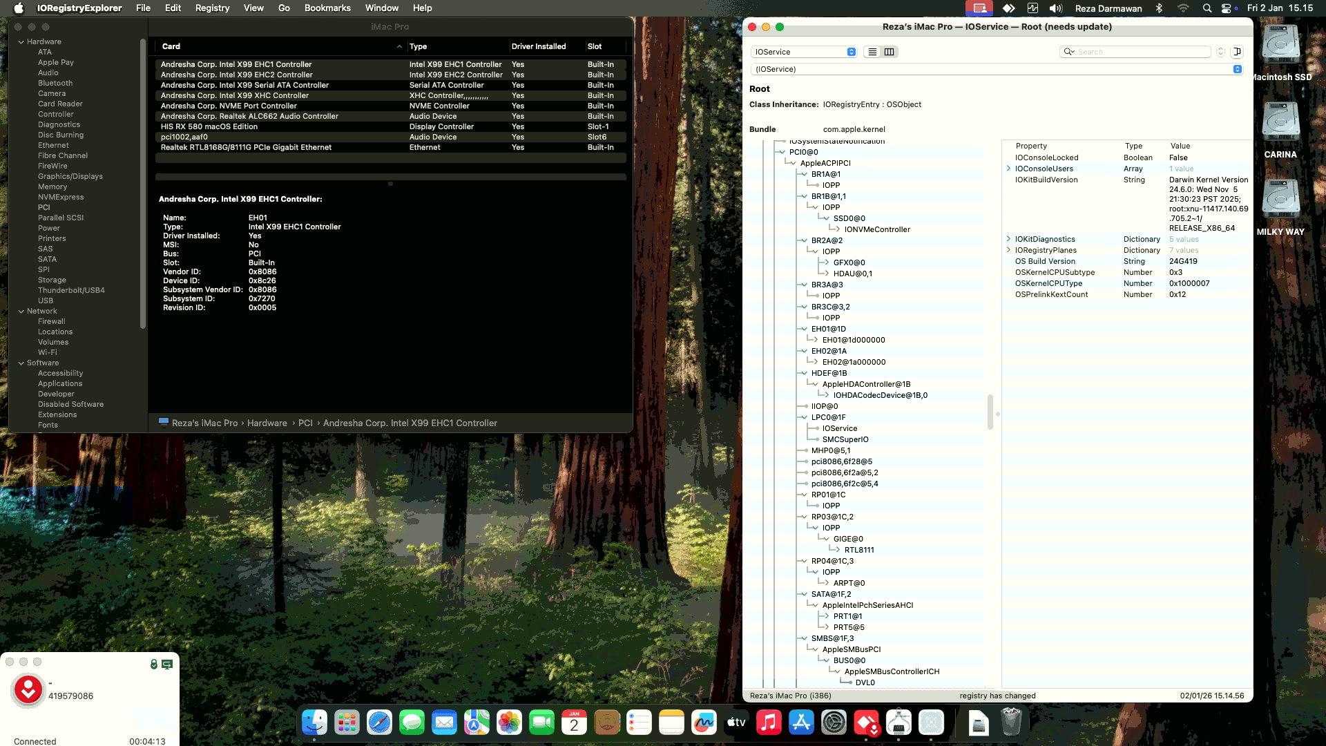Click the Bluetooth icon in menu bar
The image size is (1326, 746).
pyautogui.click(x=1160, y=8)
